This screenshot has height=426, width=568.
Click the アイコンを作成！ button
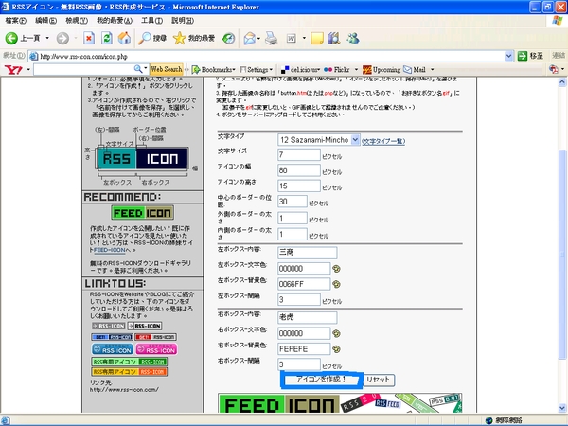[x=322, y=380]
